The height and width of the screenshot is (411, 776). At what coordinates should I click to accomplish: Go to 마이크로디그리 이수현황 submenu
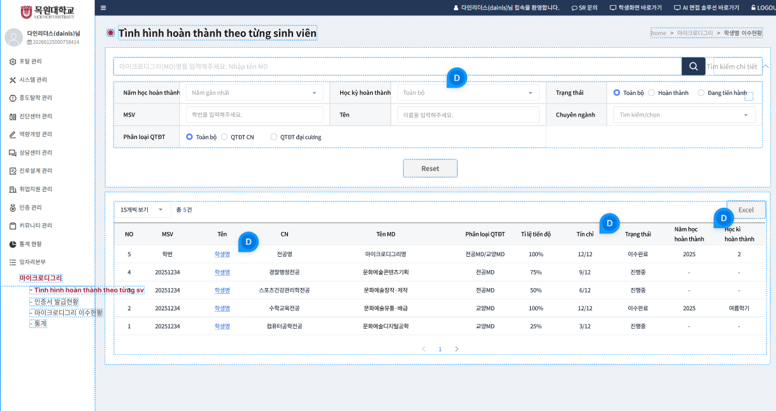pos(68,313)
